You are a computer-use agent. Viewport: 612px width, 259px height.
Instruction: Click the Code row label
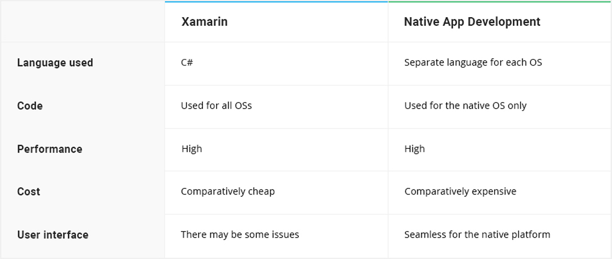coord(30,106)
